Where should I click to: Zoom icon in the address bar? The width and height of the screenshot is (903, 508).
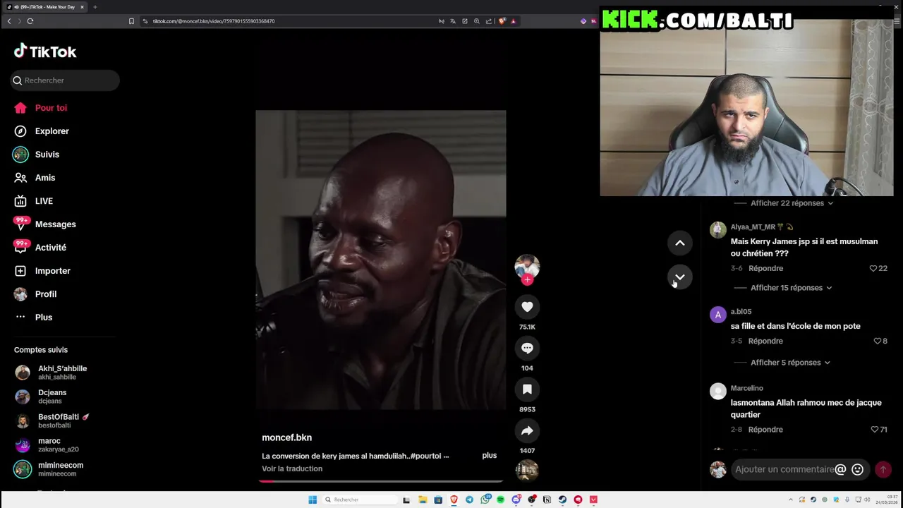[x=477, y=21]
